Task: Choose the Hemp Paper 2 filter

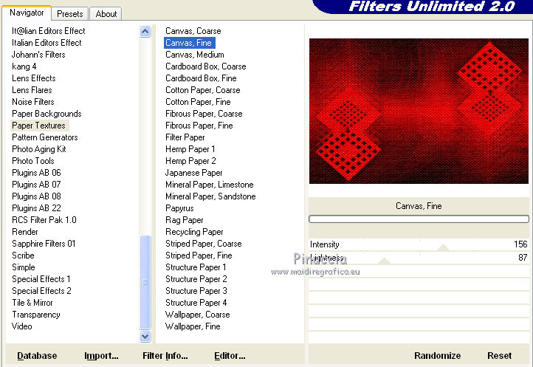Action: pos(190,161)
